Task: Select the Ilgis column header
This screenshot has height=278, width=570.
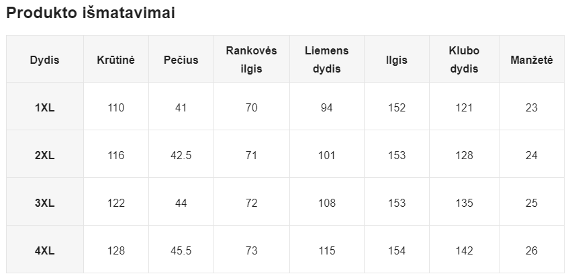Action: point(397,60)
